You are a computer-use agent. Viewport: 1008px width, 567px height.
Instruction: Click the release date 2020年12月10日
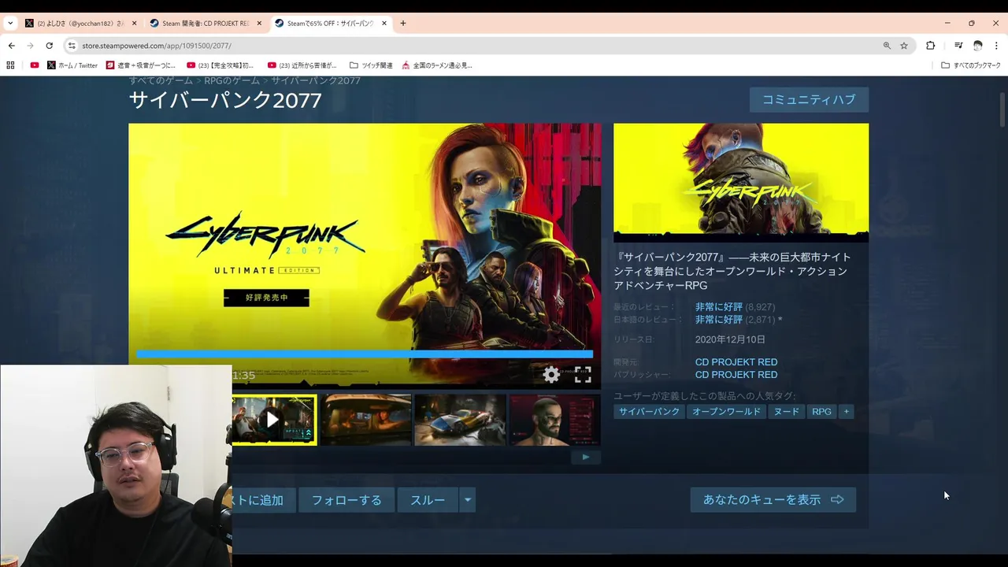click(x=730, y=339)
